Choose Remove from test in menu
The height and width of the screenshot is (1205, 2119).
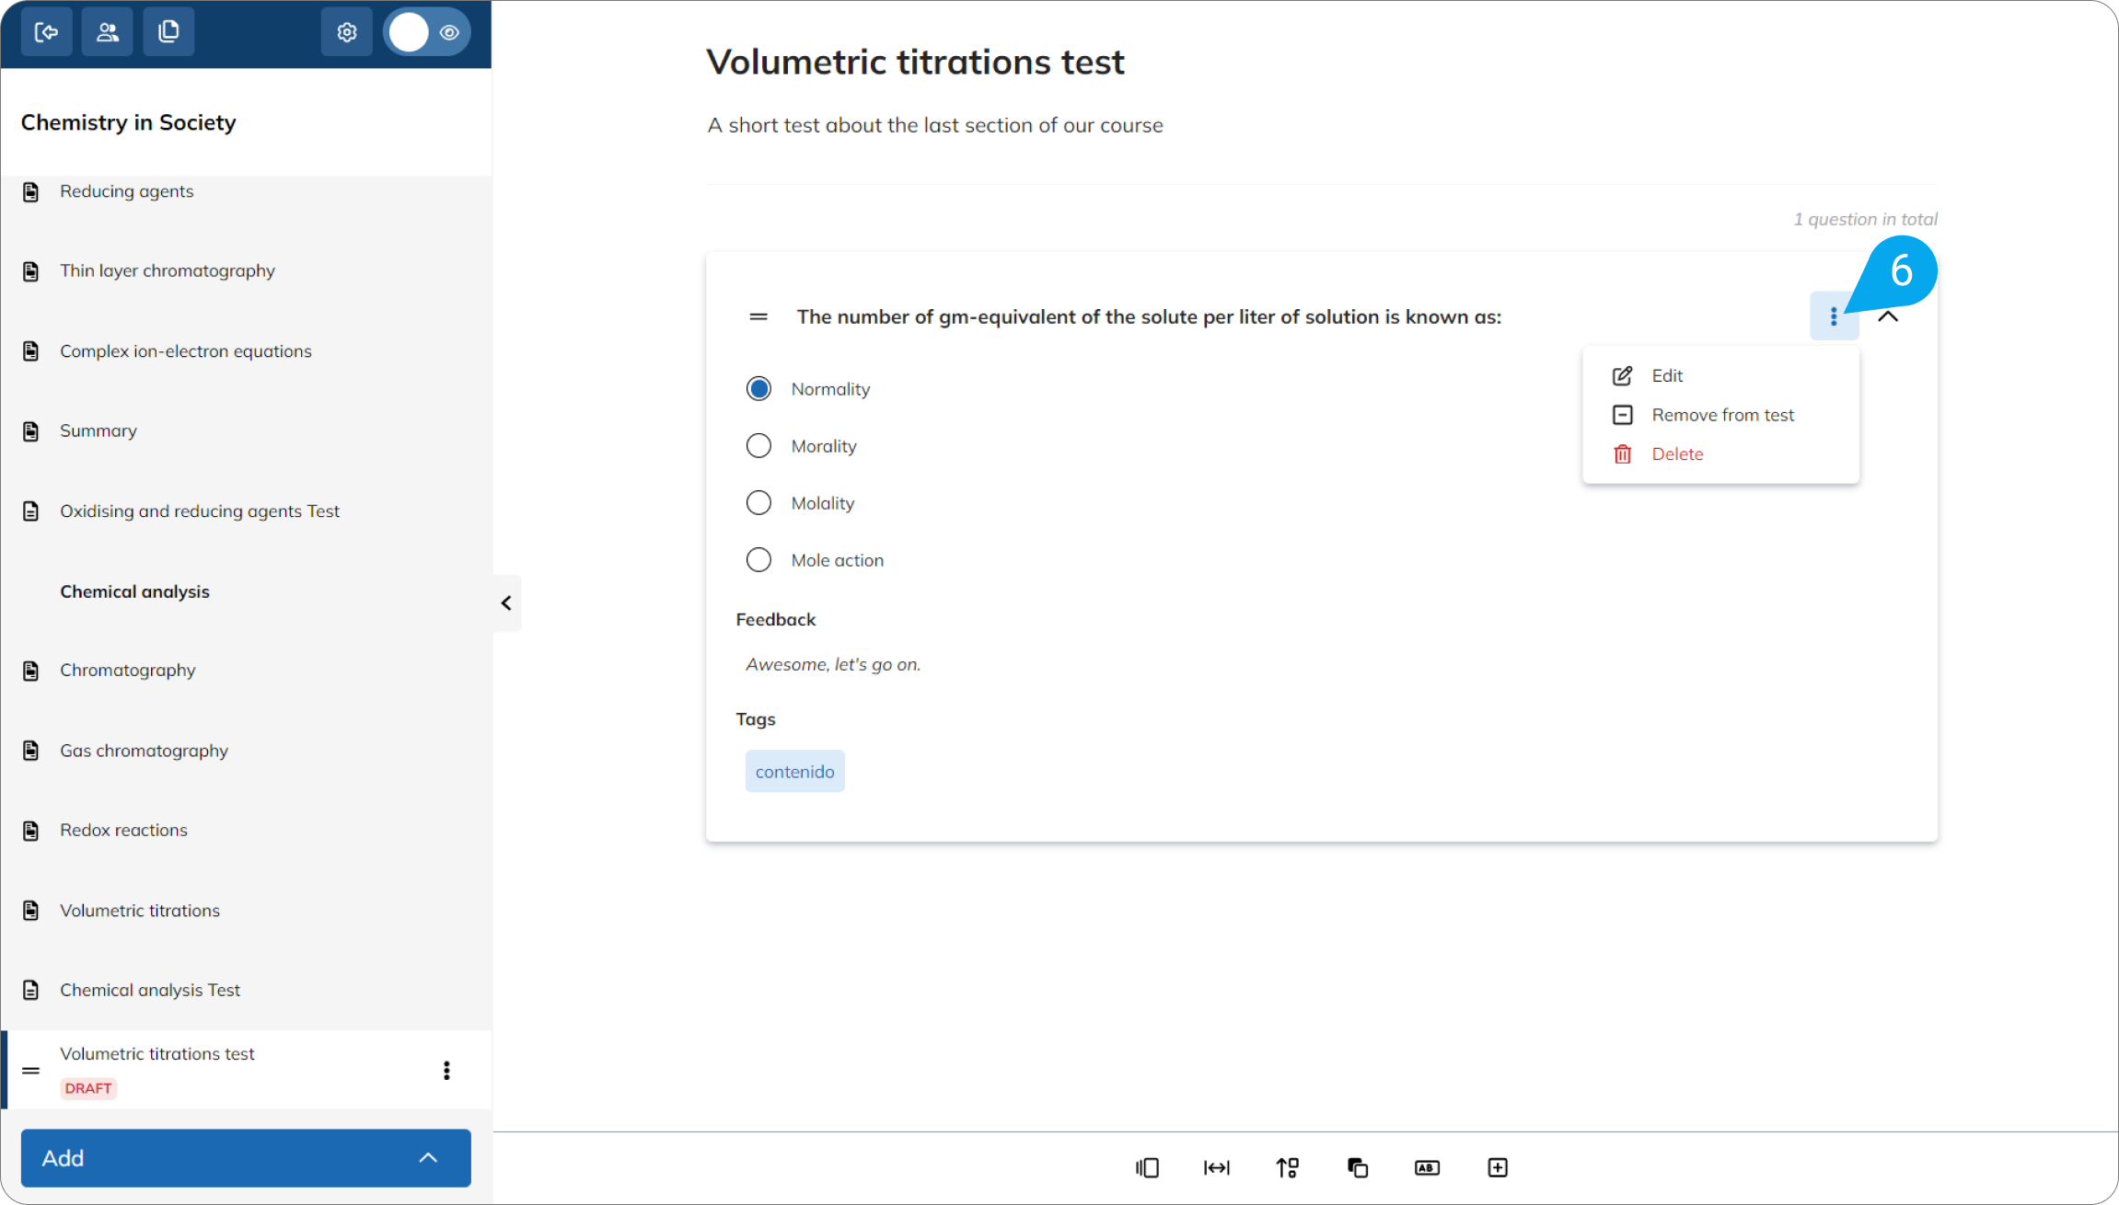click(x=1720, y=415)
